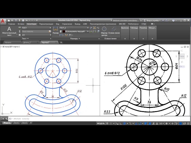Open the ГОСТ text style dropdown
Viewport: 191px width, 143px height.
coord(36,28)
